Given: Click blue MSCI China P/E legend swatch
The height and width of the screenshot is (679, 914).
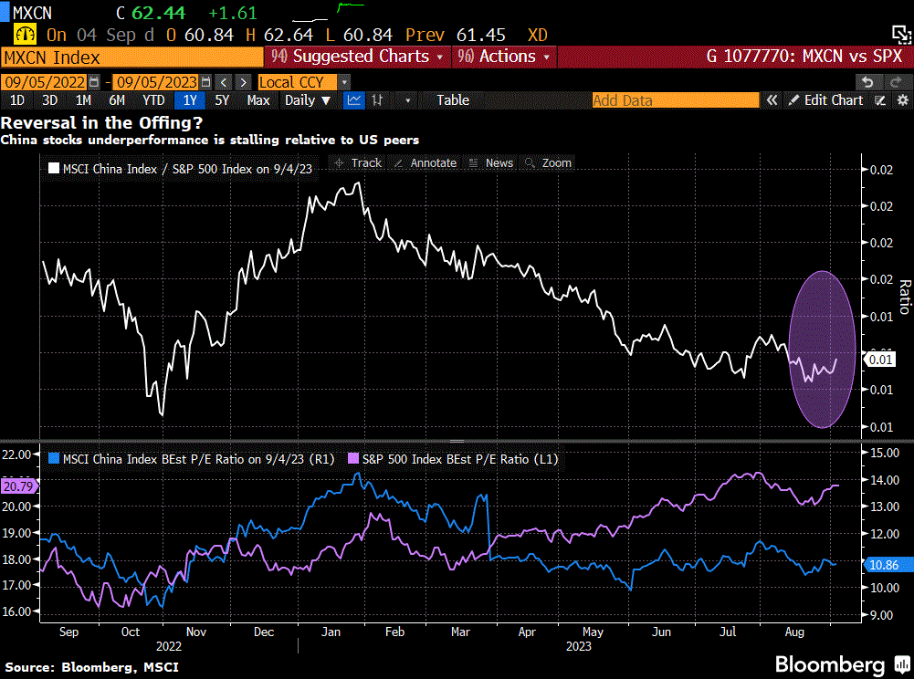Looking at the screenshot, I should pos(54,459).
